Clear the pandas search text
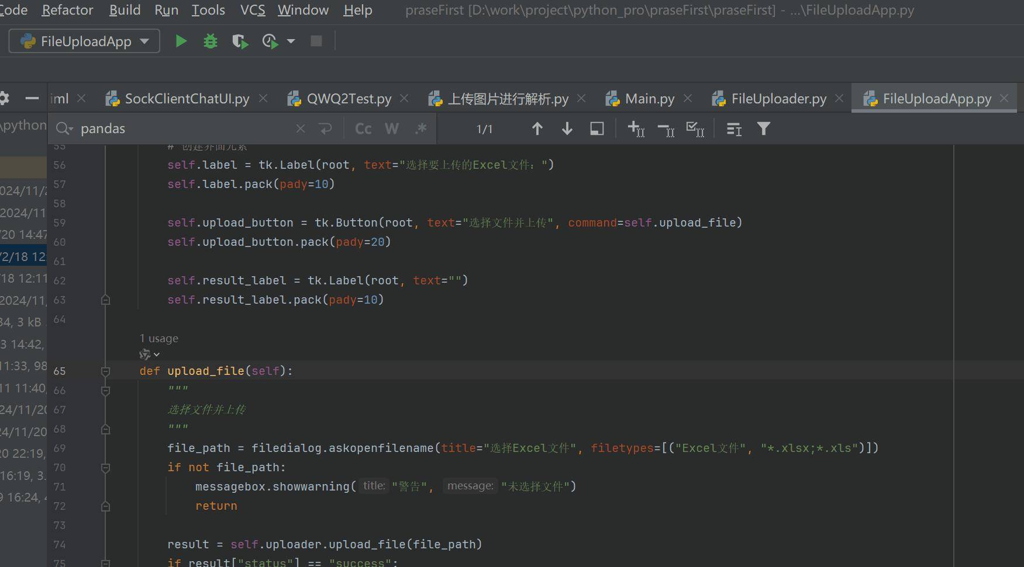Screen dimensions: 1024x567 click(300, 128)
